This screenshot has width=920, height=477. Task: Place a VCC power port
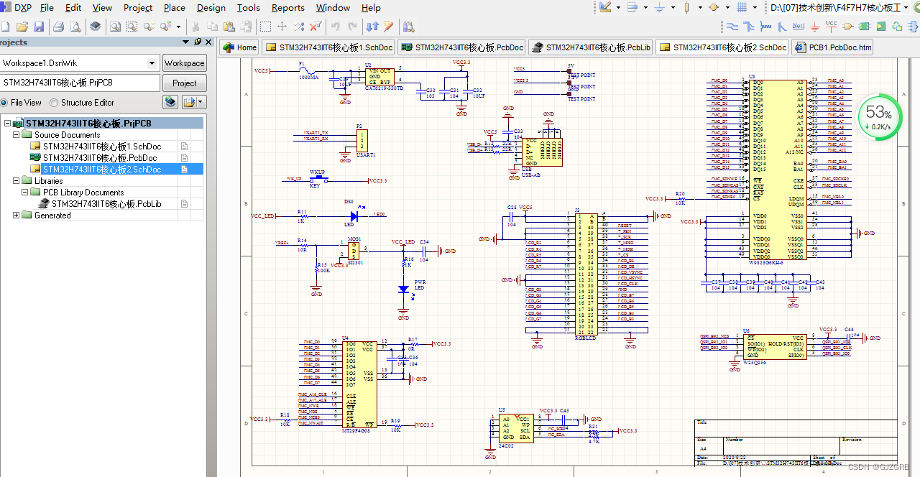832,28
